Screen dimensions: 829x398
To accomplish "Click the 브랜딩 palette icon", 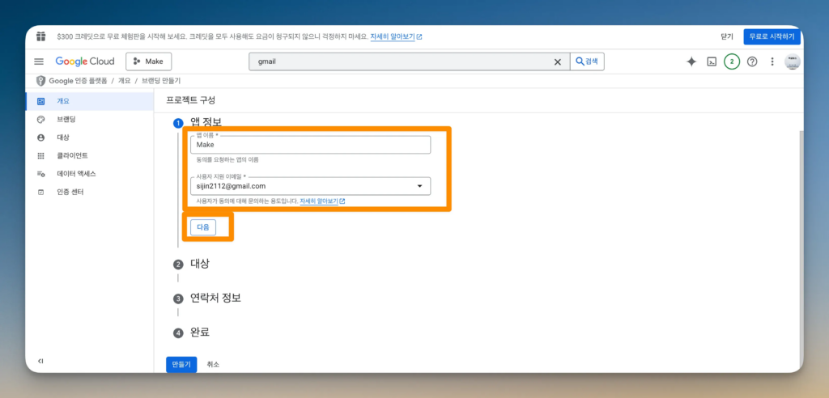I will click(40, 120).
